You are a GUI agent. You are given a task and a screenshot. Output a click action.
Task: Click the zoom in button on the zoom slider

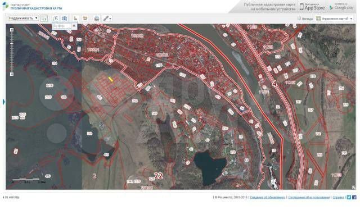(x=12, y=30)
